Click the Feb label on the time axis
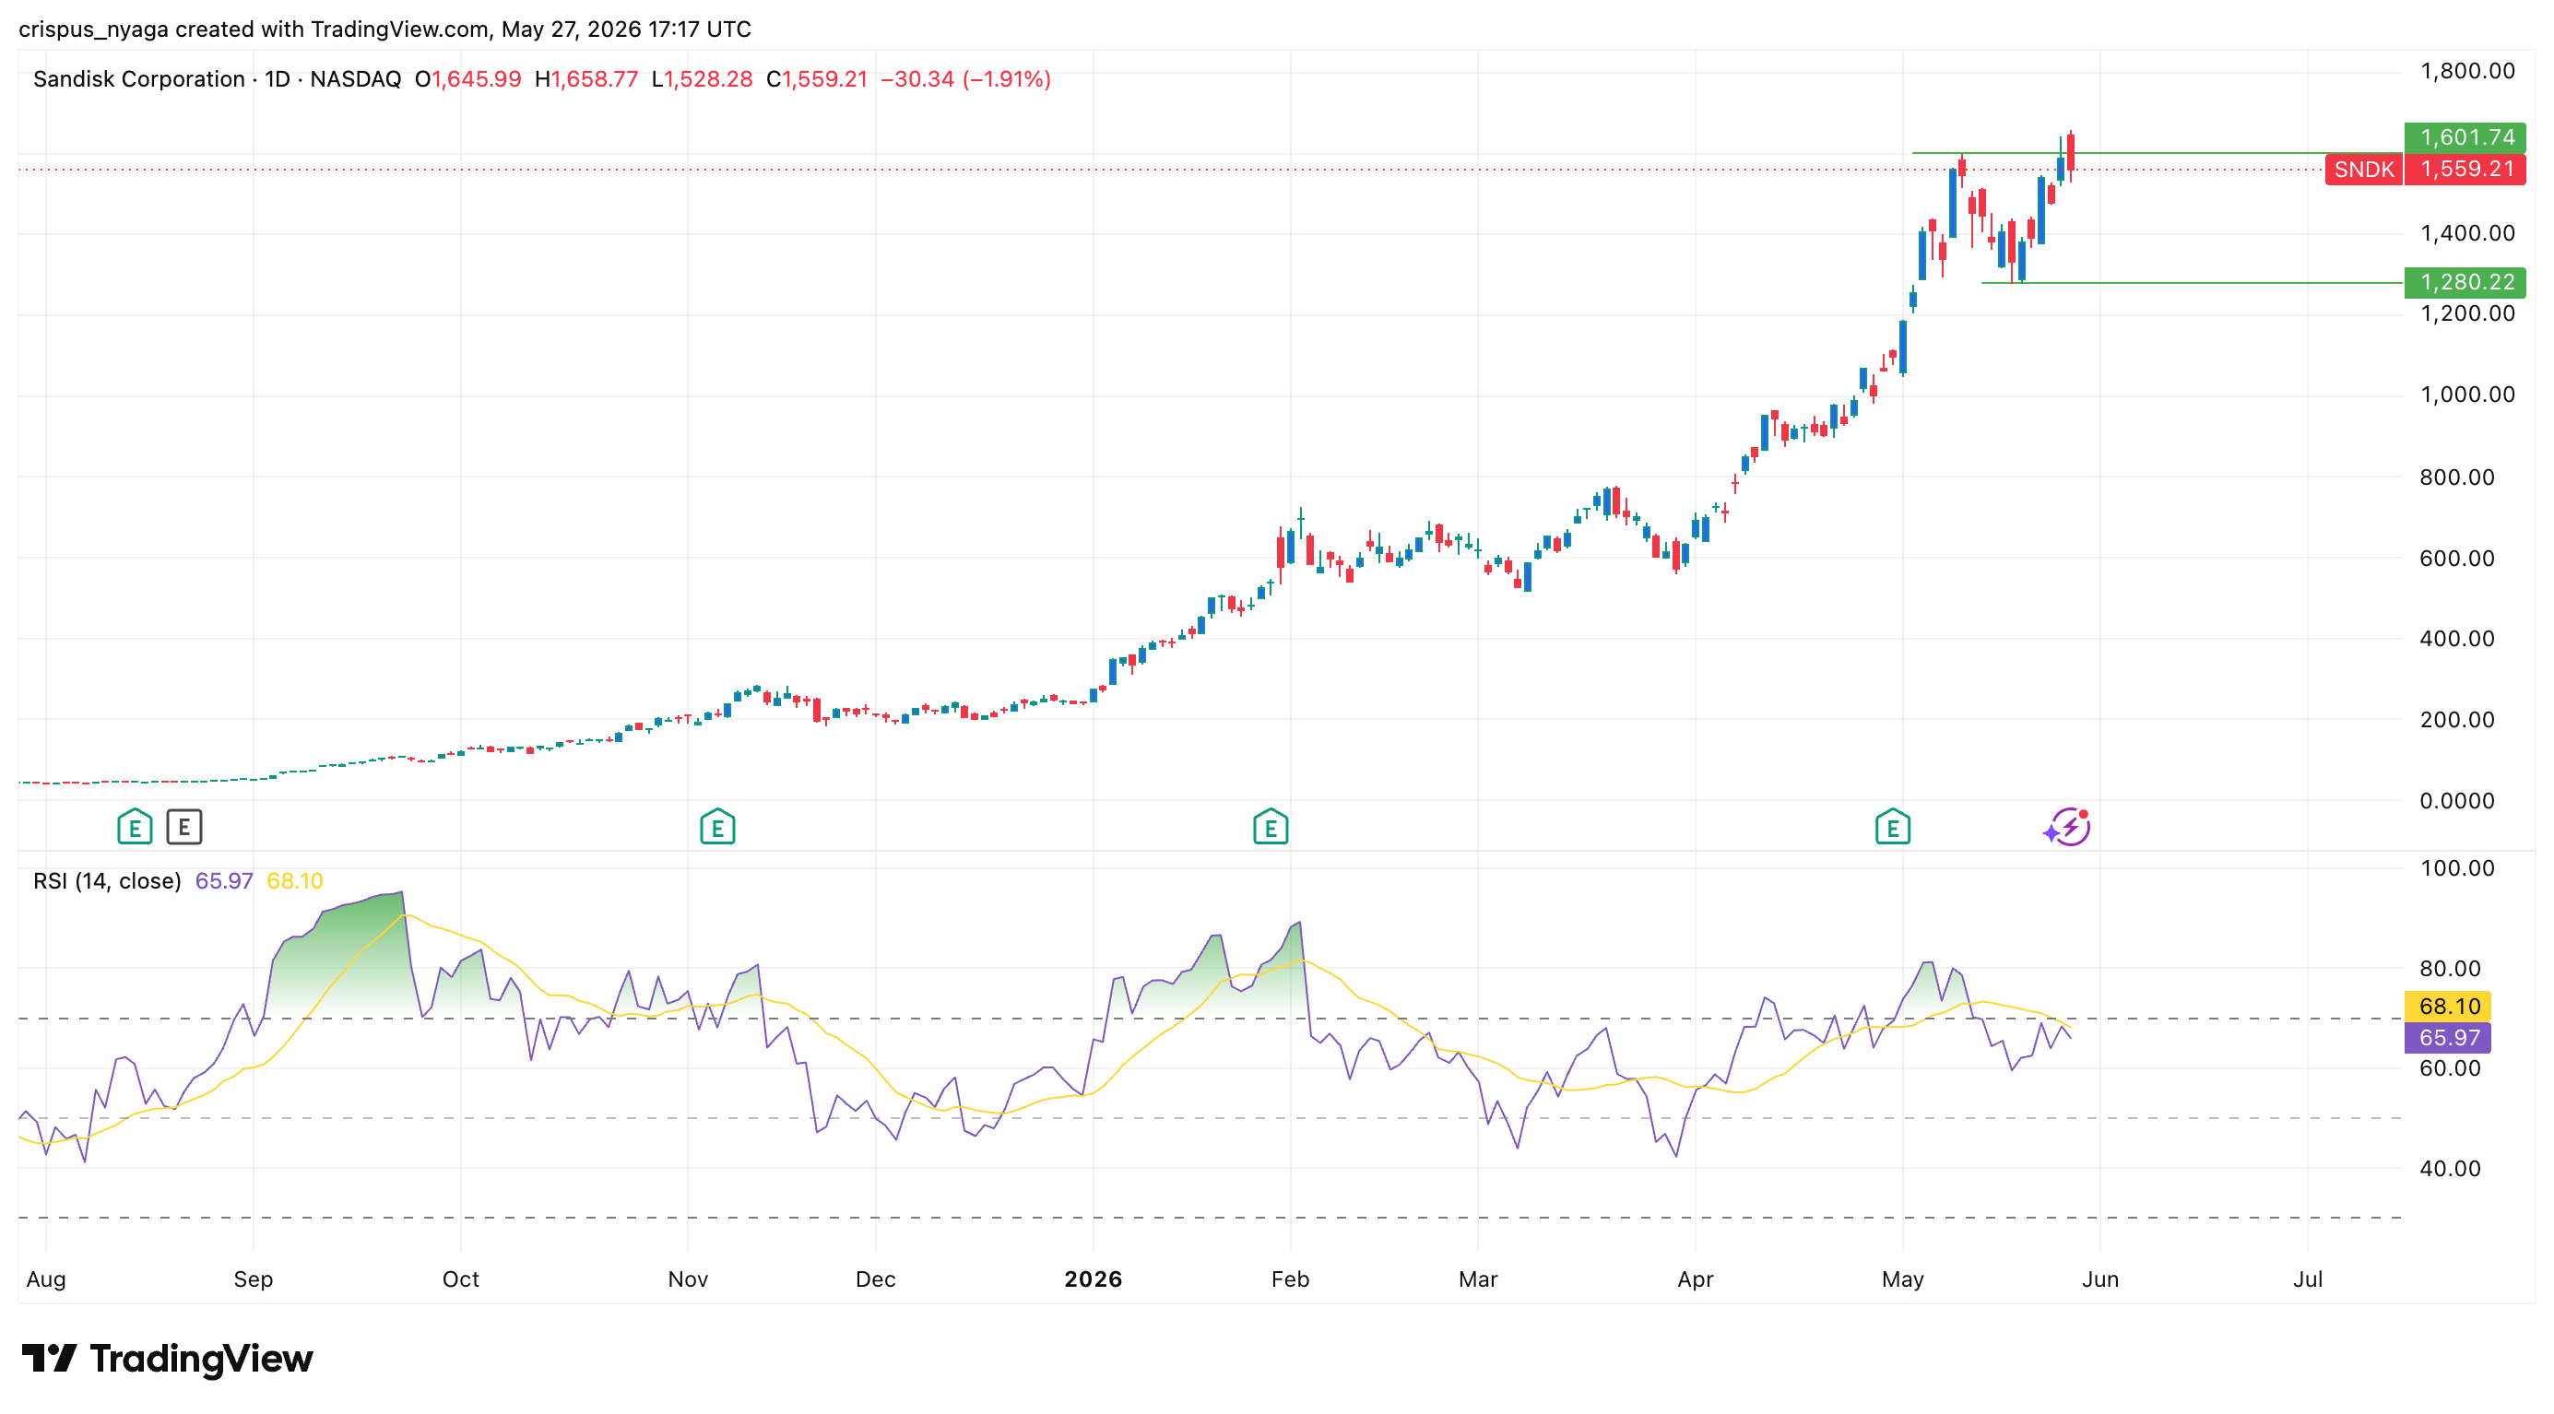 click(1290, 1279)
